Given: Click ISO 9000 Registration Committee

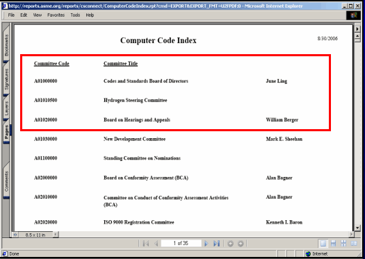Looking at the screenshot, I should [x=139, y=222].
